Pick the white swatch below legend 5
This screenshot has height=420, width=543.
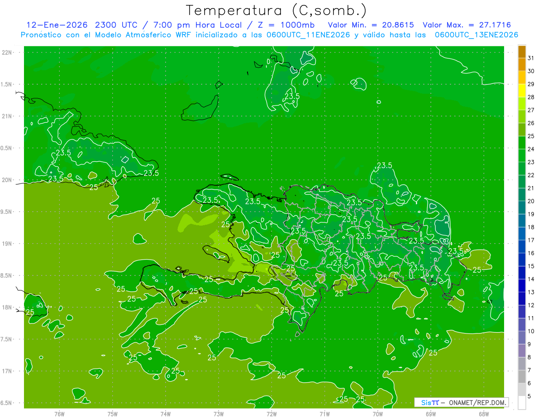coord(522,402)
